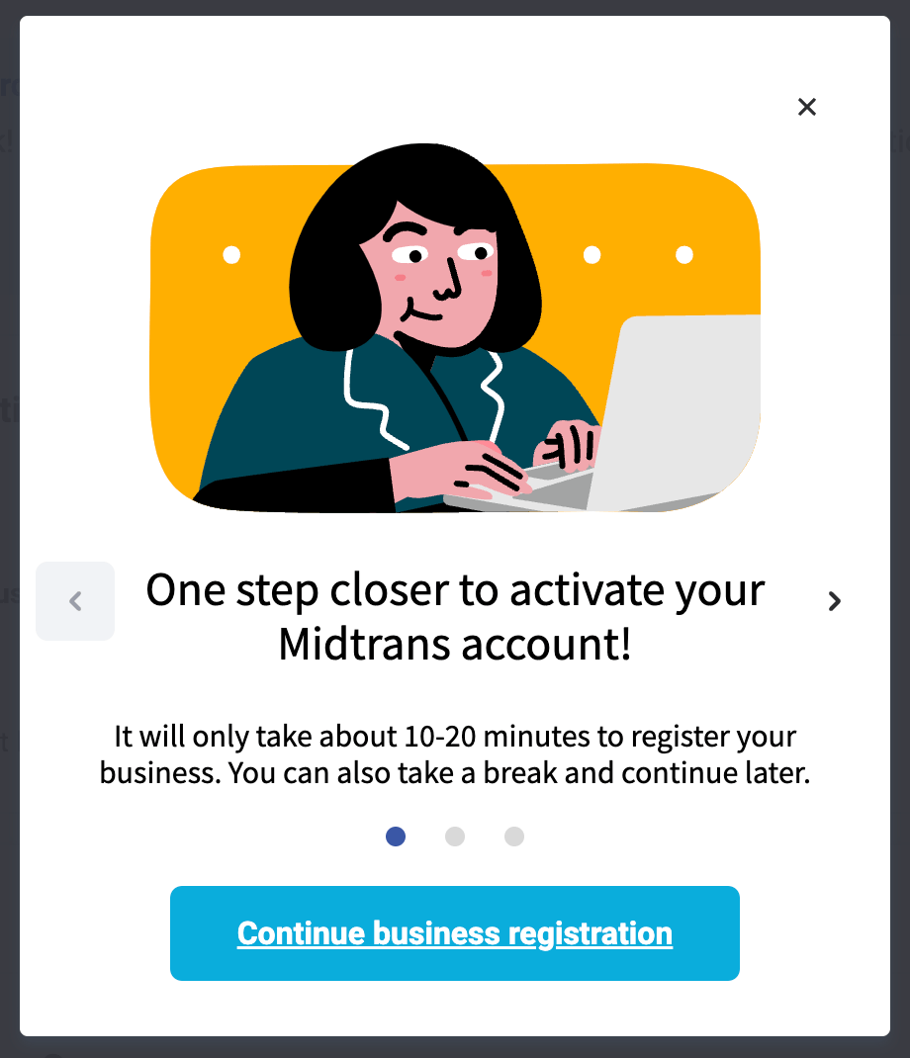The height and width of the screenshot is (1058, 910).
Task: Click the left arrow to view previous slide
Action: 75,601
